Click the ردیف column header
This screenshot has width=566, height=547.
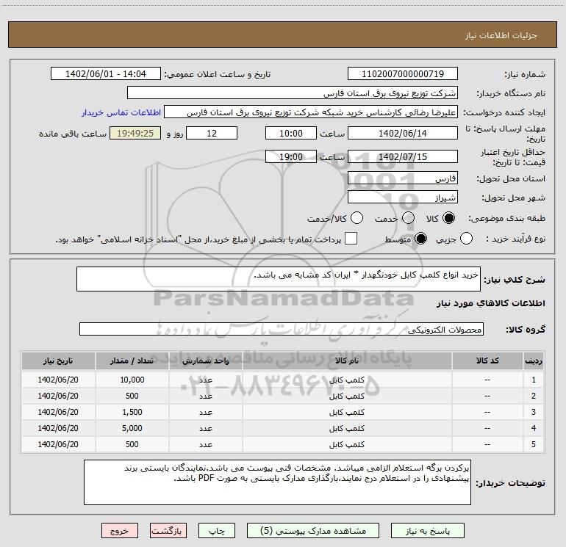[x=534, y=361]
